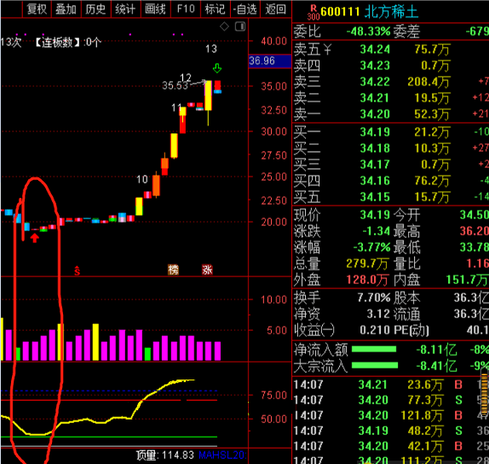Click 卖五 price 34.24

pos(375,49)
